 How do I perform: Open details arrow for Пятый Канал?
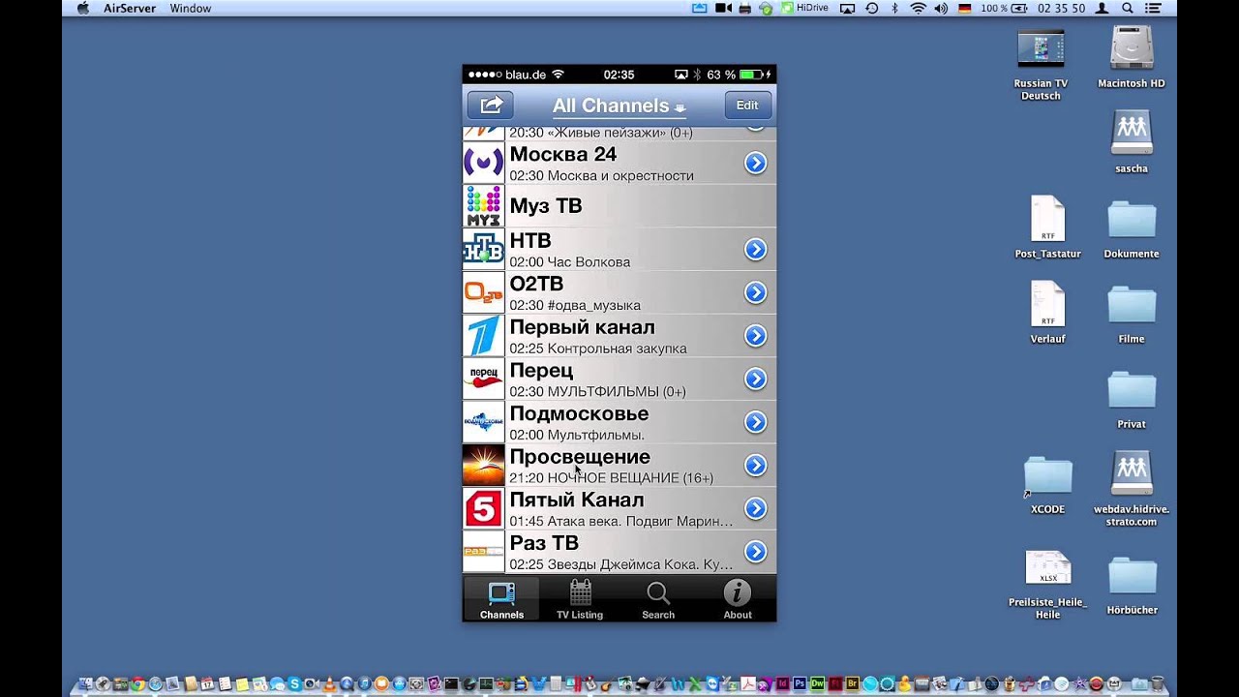click(x=755, y=508)
